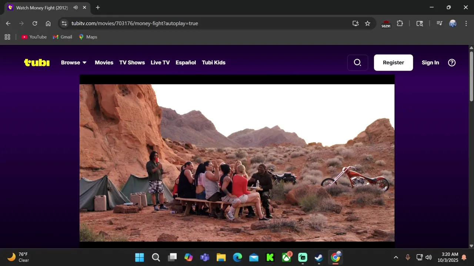This screenshot has height=266, width=474.
Task: Open the Mail app from taskbar
Action: click(x=254, y=258)
